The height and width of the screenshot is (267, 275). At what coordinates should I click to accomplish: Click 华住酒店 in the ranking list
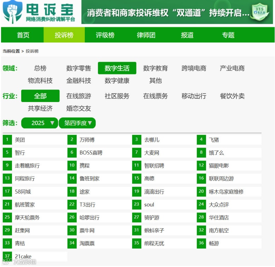point(219,218)
